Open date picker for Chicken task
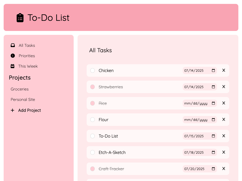The image size is (242, 181). 213,70
